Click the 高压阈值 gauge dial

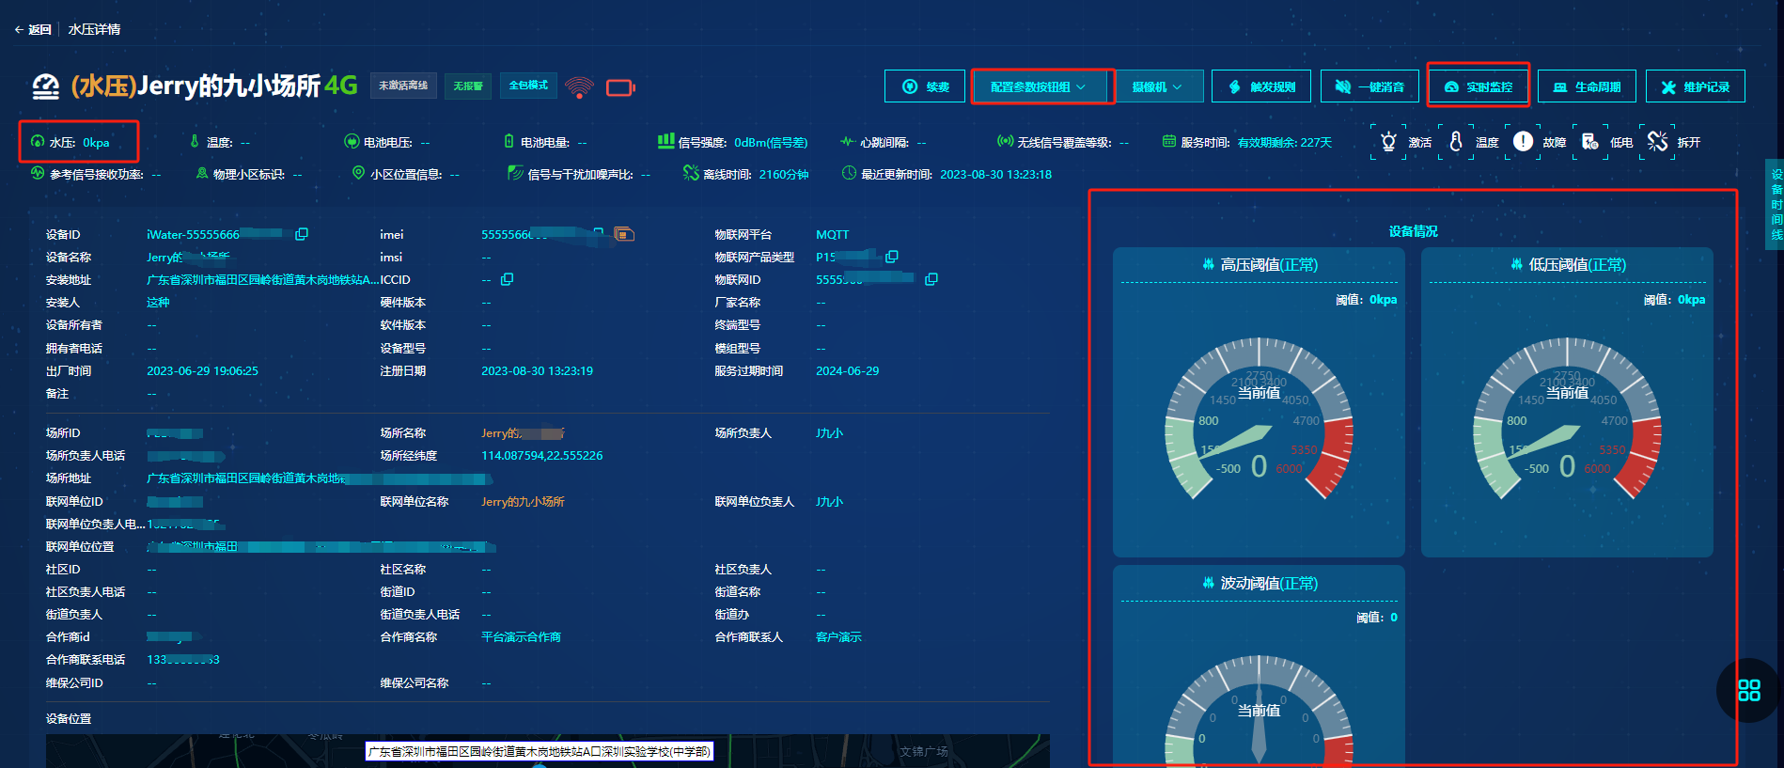click(1259, 418)
